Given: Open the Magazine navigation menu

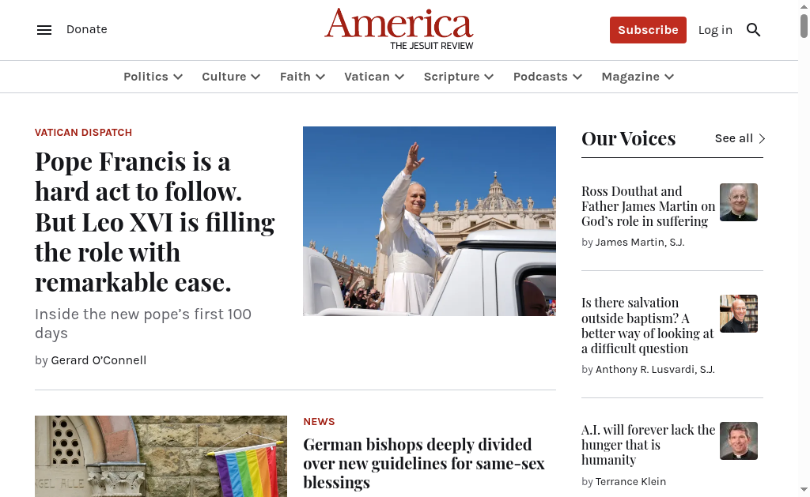Looking at the screenshot, I should pos(630,77).
